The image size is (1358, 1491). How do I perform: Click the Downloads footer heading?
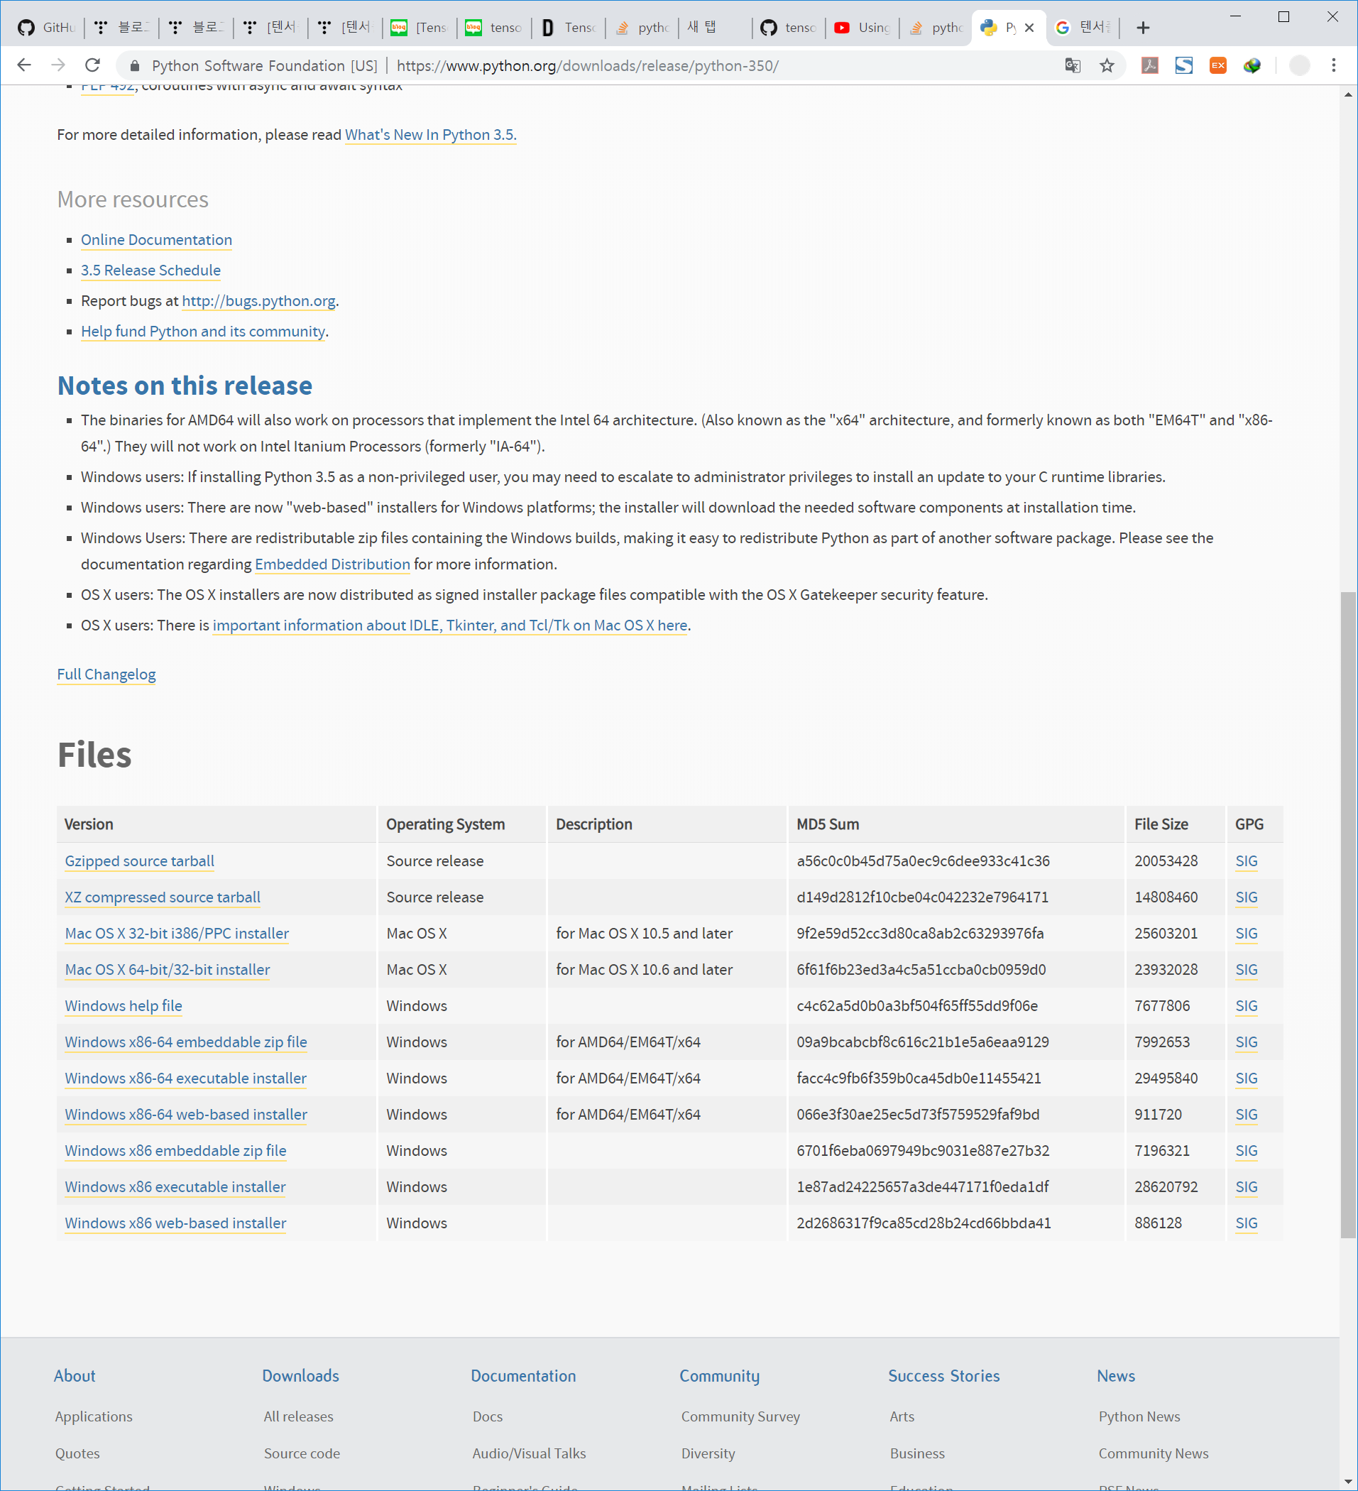click(x=301, y=1376)
